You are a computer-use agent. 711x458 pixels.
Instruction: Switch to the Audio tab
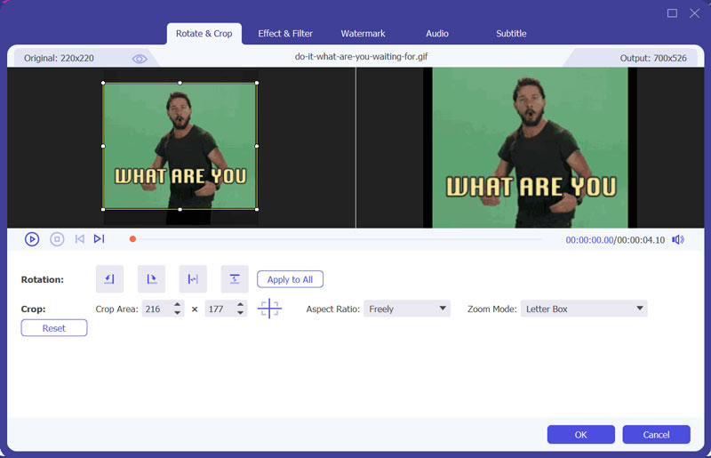point(437,34)
